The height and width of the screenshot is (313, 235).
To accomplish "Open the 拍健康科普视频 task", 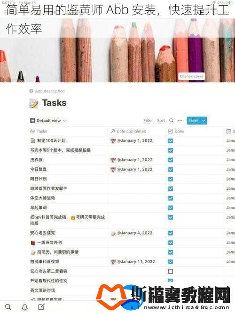I will tap(45, 261).
